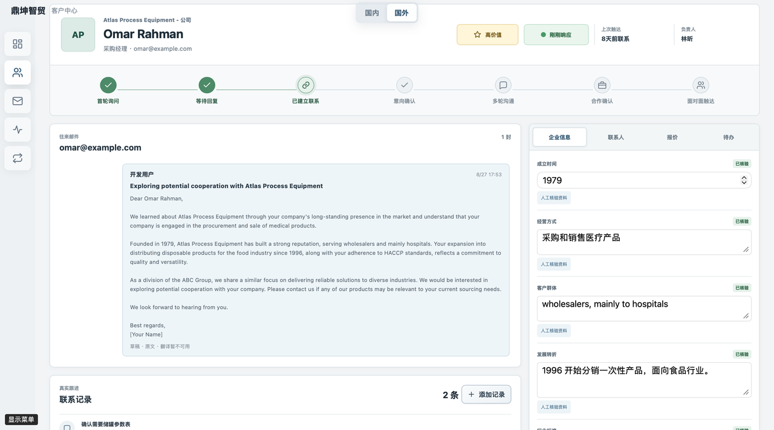The image size is (774, 430).
Task: Click the AP avatar thumbnail
Action: click(78, 34)
